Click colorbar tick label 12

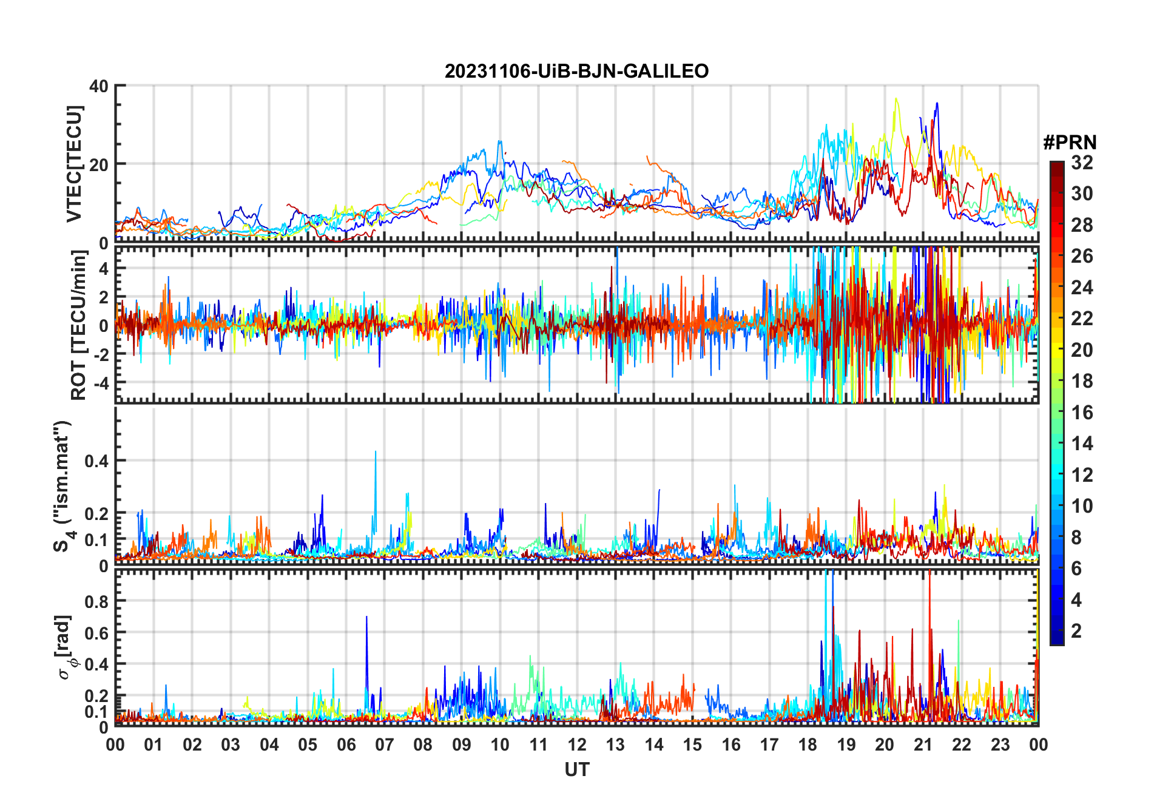[1082, 475]
